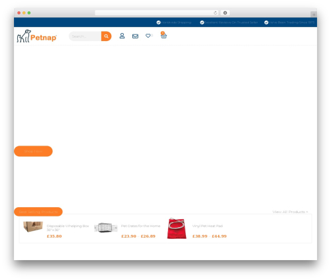Click the Shop Now button

pyautogui.click(x=33, y=151)
